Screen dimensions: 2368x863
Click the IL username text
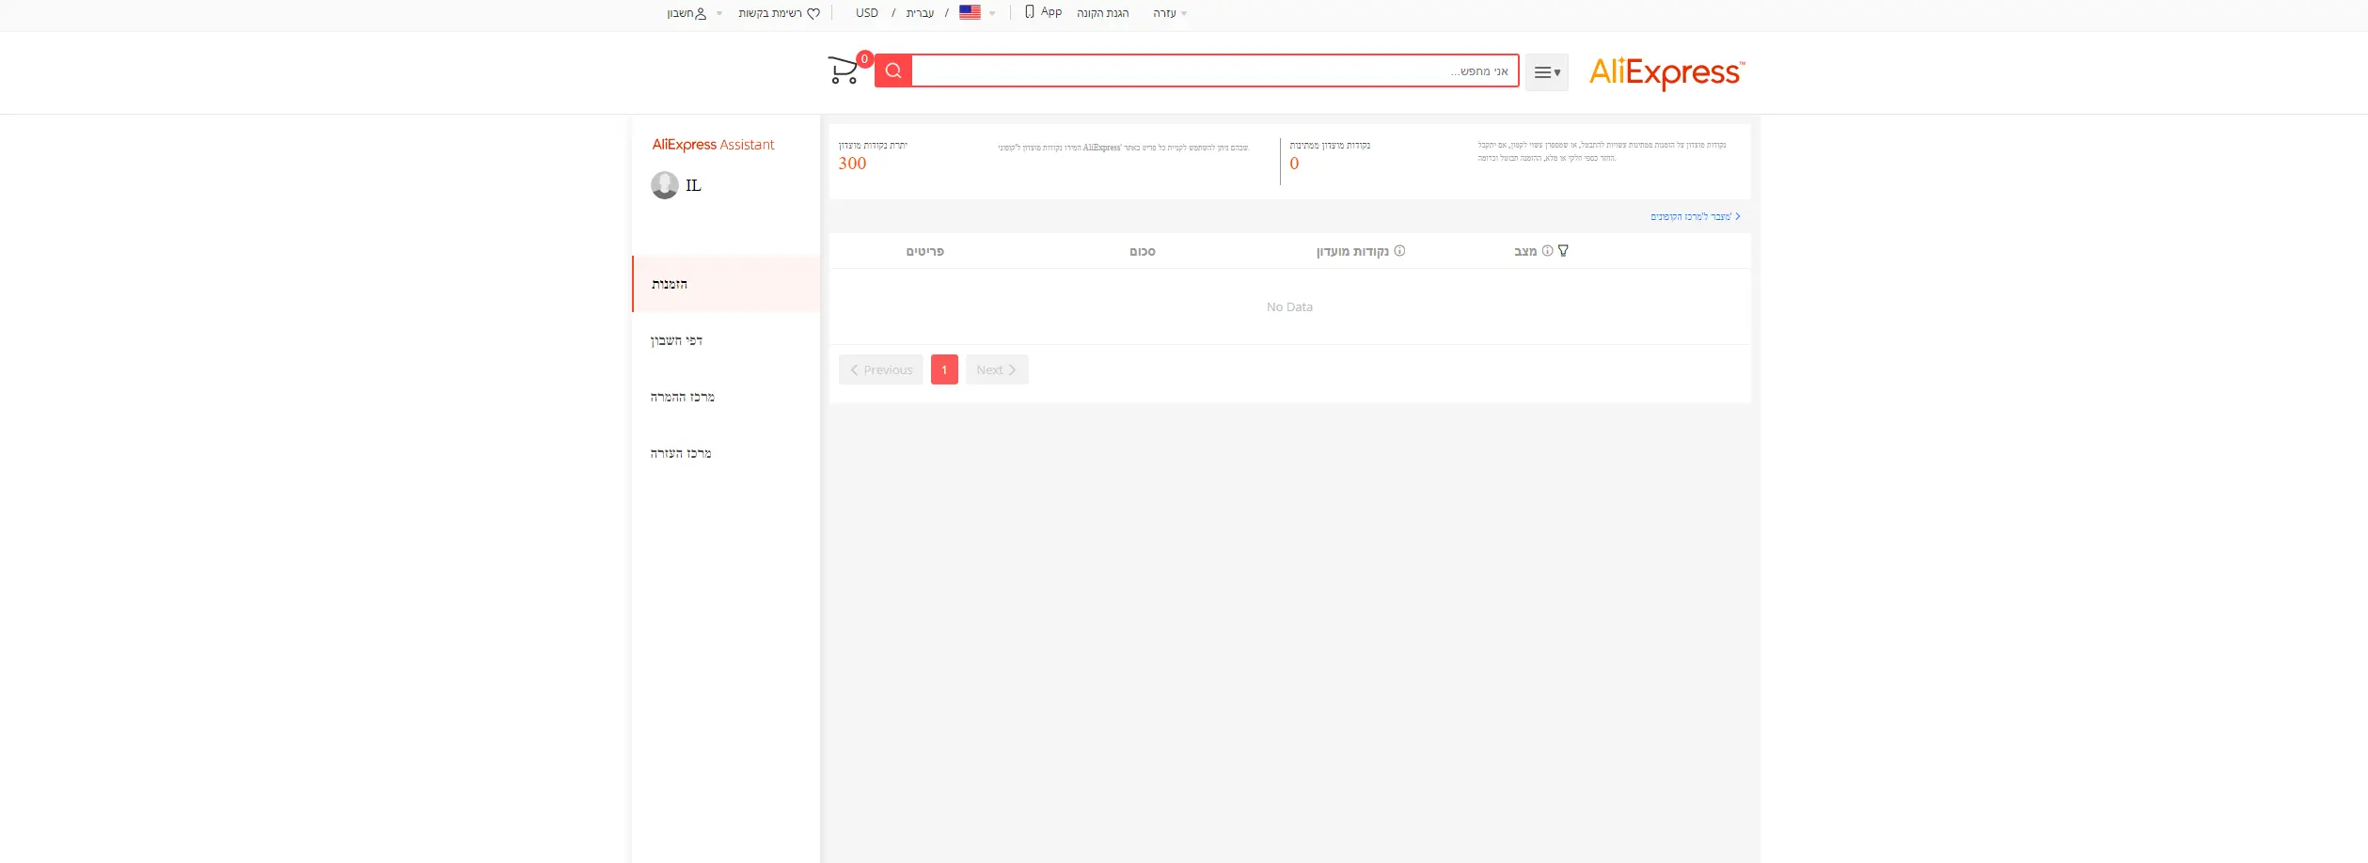693,186
